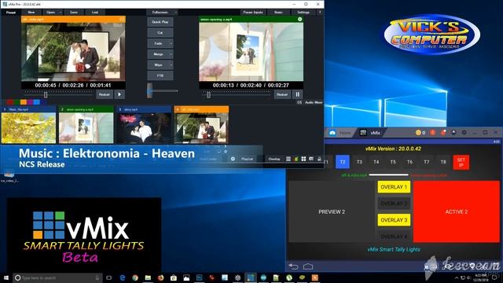Click the Cut transition button

click(160, 33)
